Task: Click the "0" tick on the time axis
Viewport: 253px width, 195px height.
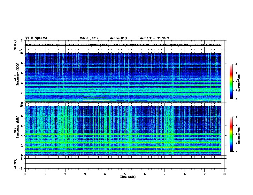Action: click(25, 174)
